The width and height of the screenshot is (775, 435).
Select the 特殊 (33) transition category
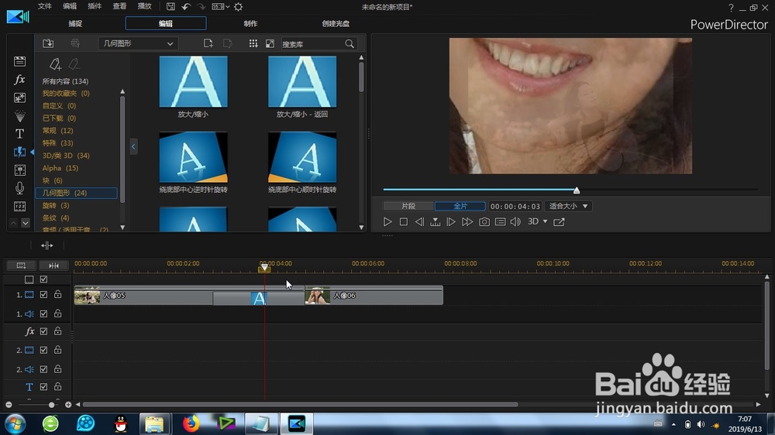[57, 142]
